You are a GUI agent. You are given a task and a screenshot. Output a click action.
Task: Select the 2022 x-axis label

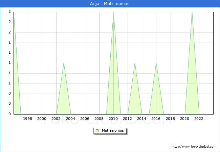coord(199,119)
